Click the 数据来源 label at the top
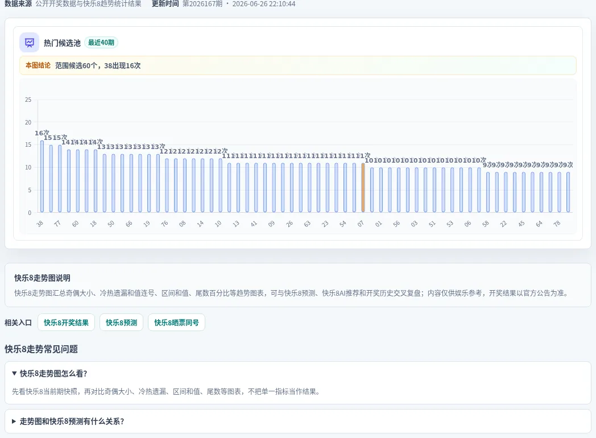The width and height of the screenshot is (596, 438). (x=18, y=4)
